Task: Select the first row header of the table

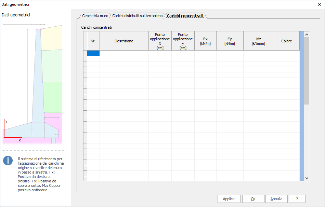Action: point(85,53)
